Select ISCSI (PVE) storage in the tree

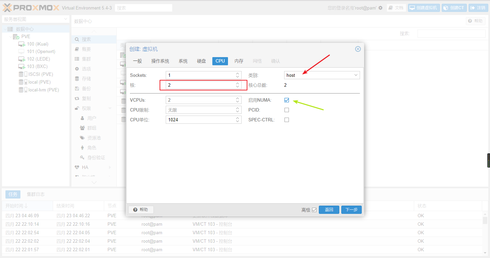point(41,74)
